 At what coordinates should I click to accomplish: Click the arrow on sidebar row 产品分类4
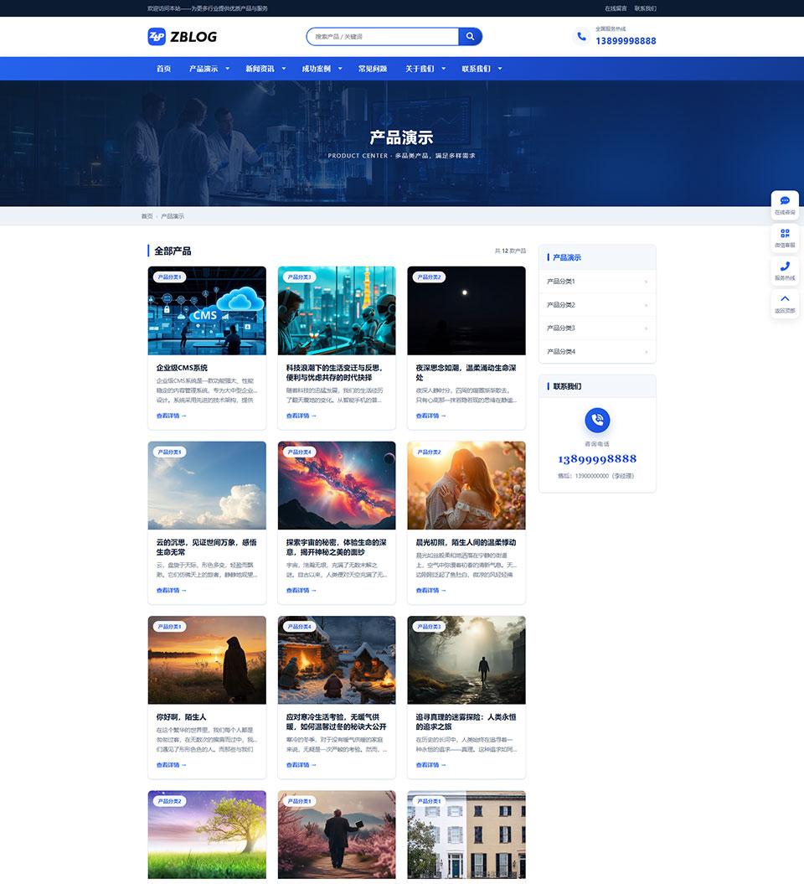646,352
